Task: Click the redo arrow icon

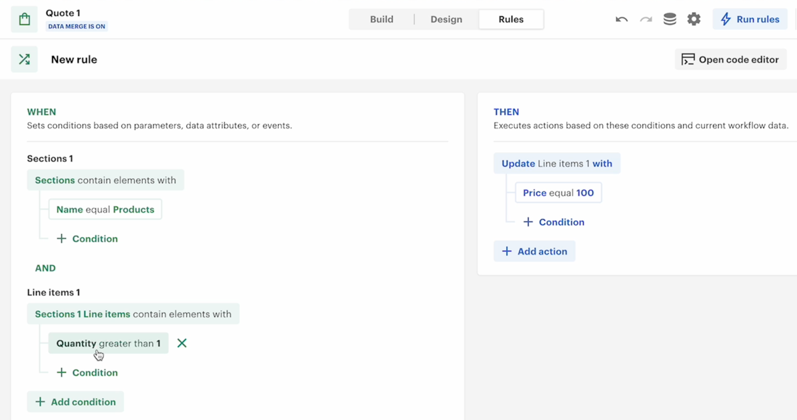Action: pos(645,19)
